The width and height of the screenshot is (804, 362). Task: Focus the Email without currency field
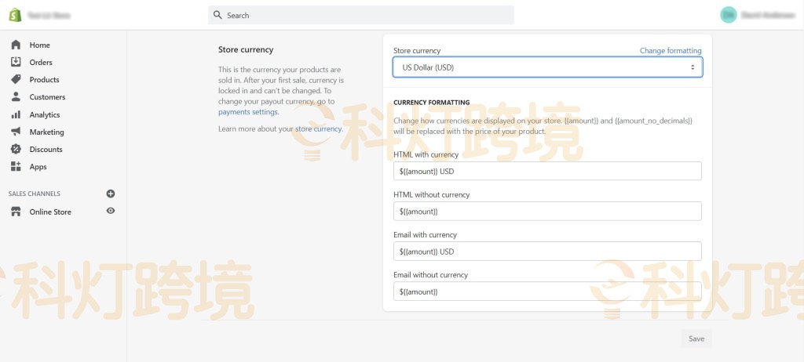[x=547, y=291]
